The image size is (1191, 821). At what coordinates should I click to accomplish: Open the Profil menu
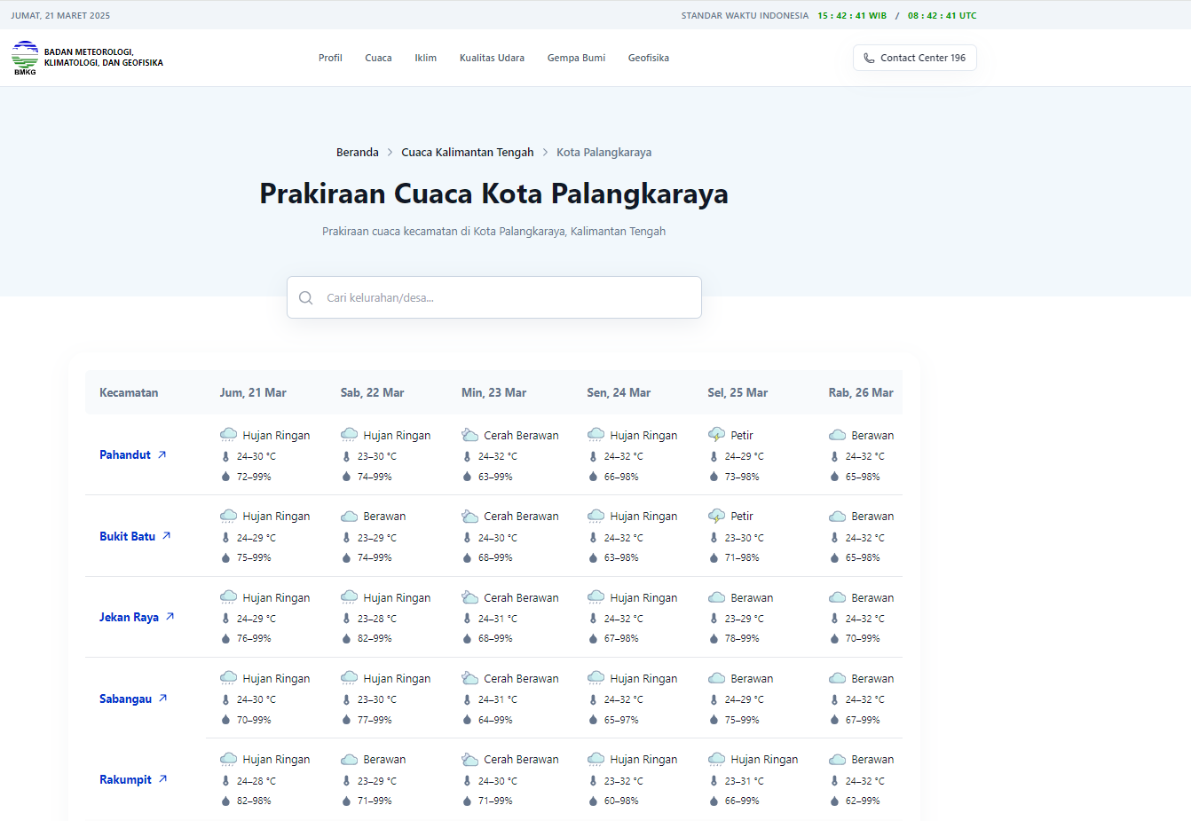click(330, 58)
